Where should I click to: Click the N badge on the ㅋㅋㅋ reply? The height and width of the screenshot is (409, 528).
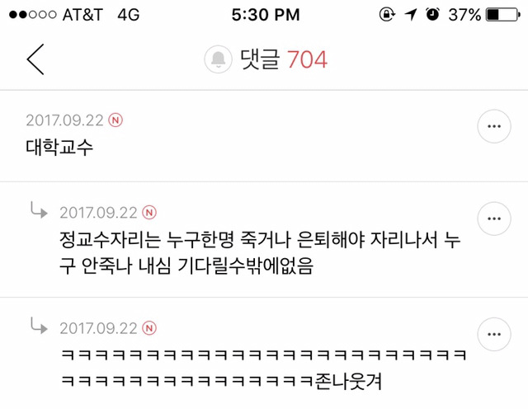coord(149,328)
